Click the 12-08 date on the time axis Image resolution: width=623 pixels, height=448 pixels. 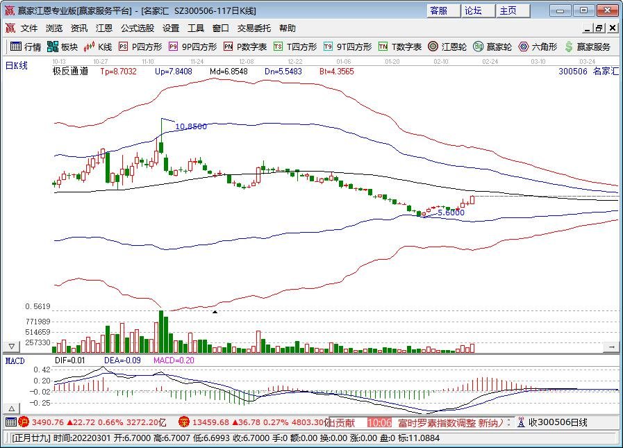pos(247,62)
